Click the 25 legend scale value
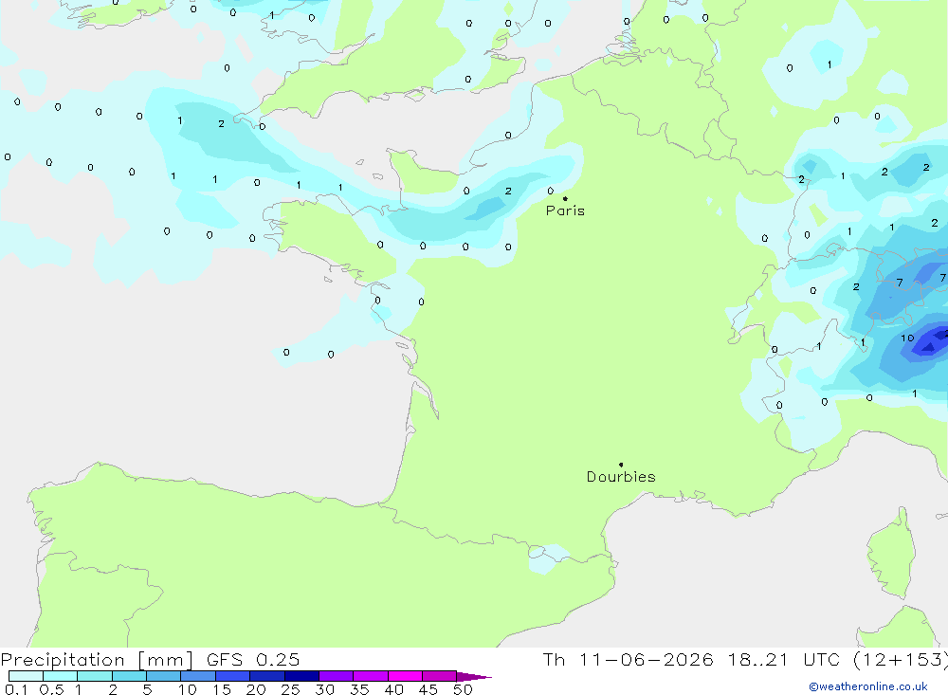 tap(290, 689)
